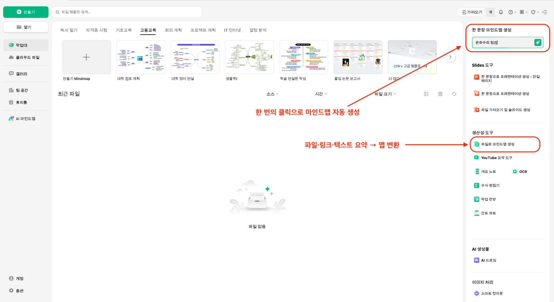This screenshot has width=554, height=302.
Task: Click the 가져오기 import button
Action: coord(471,12)
